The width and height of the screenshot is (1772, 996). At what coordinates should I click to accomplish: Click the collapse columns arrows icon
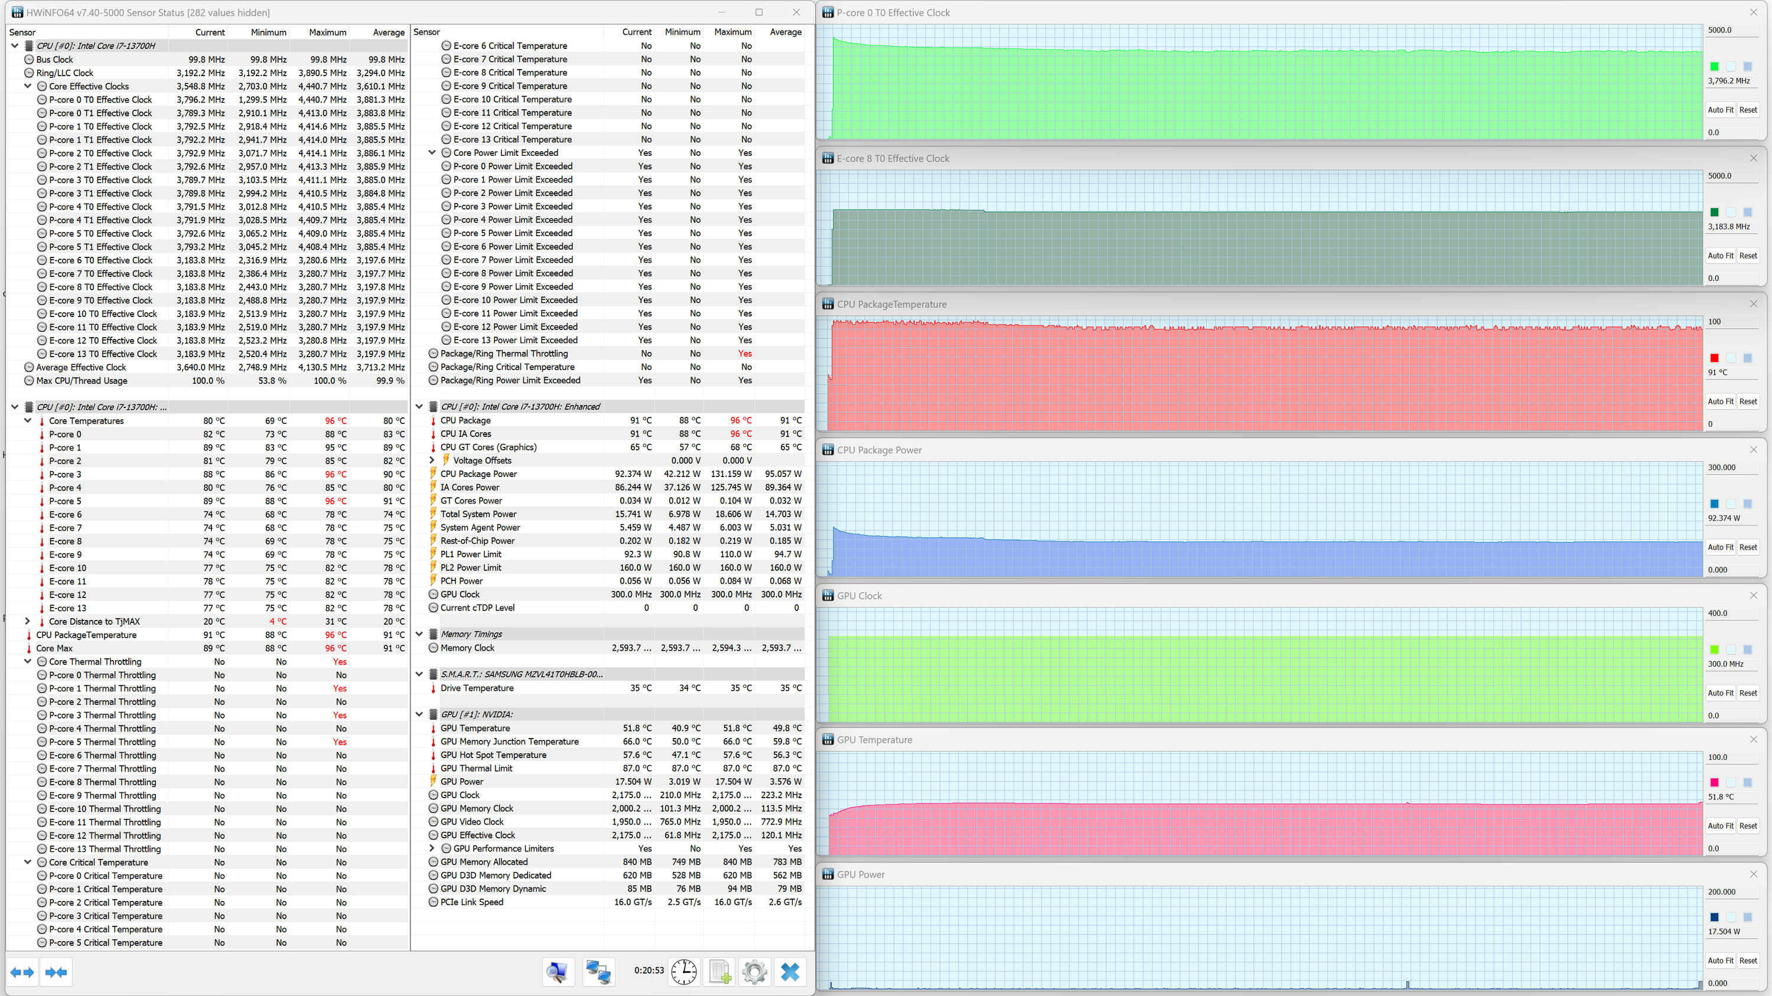pyautogui.click(x=56, y=972)
